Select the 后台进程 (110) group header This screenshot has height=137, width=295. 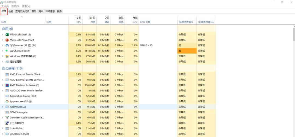[12, 69]
